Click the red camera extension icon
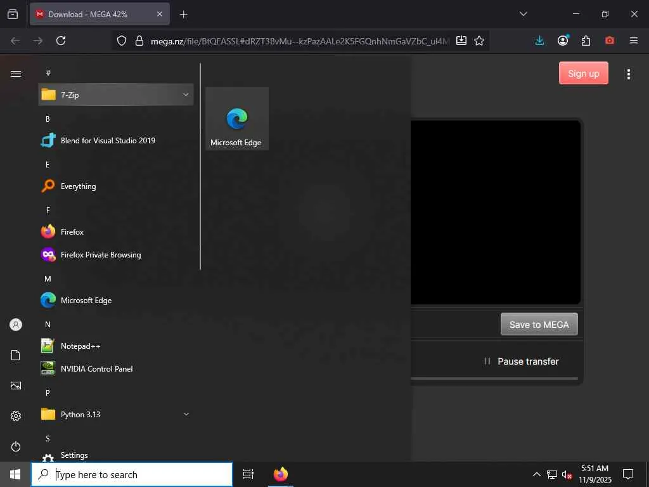 click(x=609, y=41)
